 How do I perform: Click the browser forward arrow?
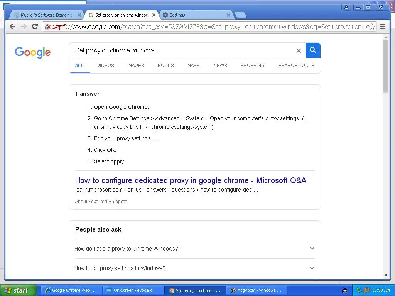pyautogui.click(x=24, y=27)
